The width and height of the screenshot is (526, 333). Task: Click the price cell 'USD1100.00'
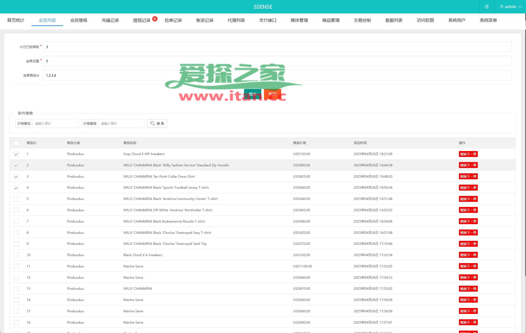(302, 266)
